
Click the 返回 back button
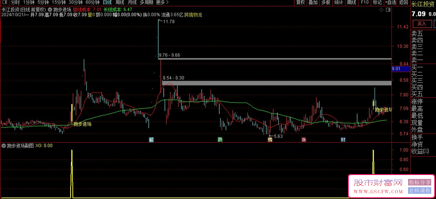click(403, 3)
